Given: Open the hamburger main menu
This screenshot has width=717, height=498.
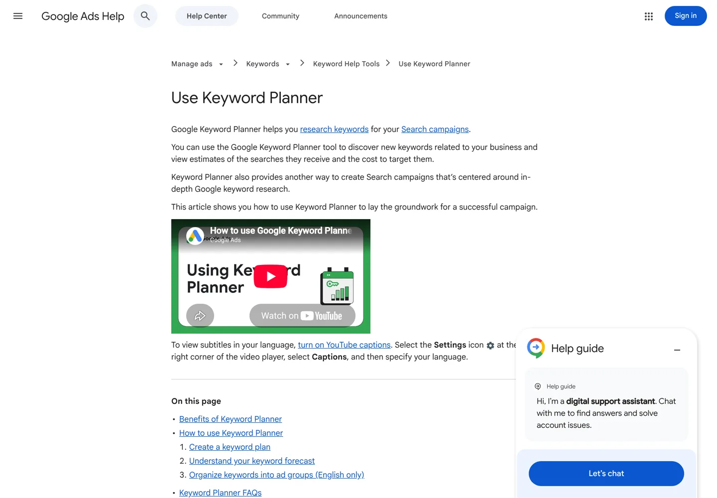Looking at the screenshot, I should [18, 16].
